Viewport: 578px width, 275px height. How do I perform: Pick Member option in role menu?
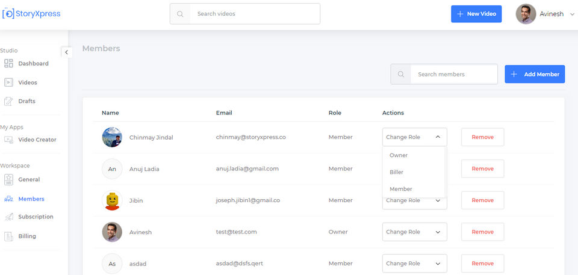tap(401, 189)
